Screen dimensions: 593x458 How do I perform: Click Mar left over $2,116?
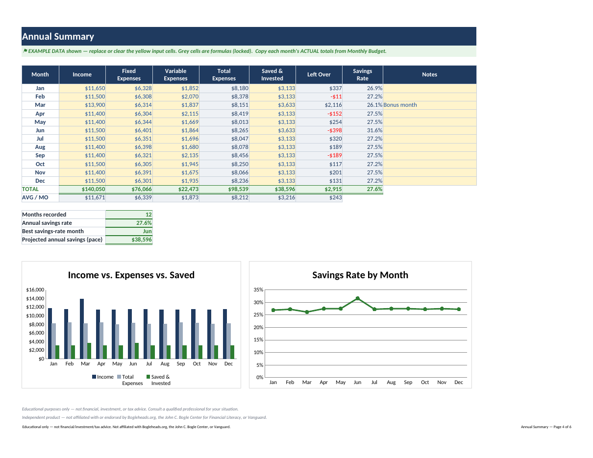tap(319, 105)
